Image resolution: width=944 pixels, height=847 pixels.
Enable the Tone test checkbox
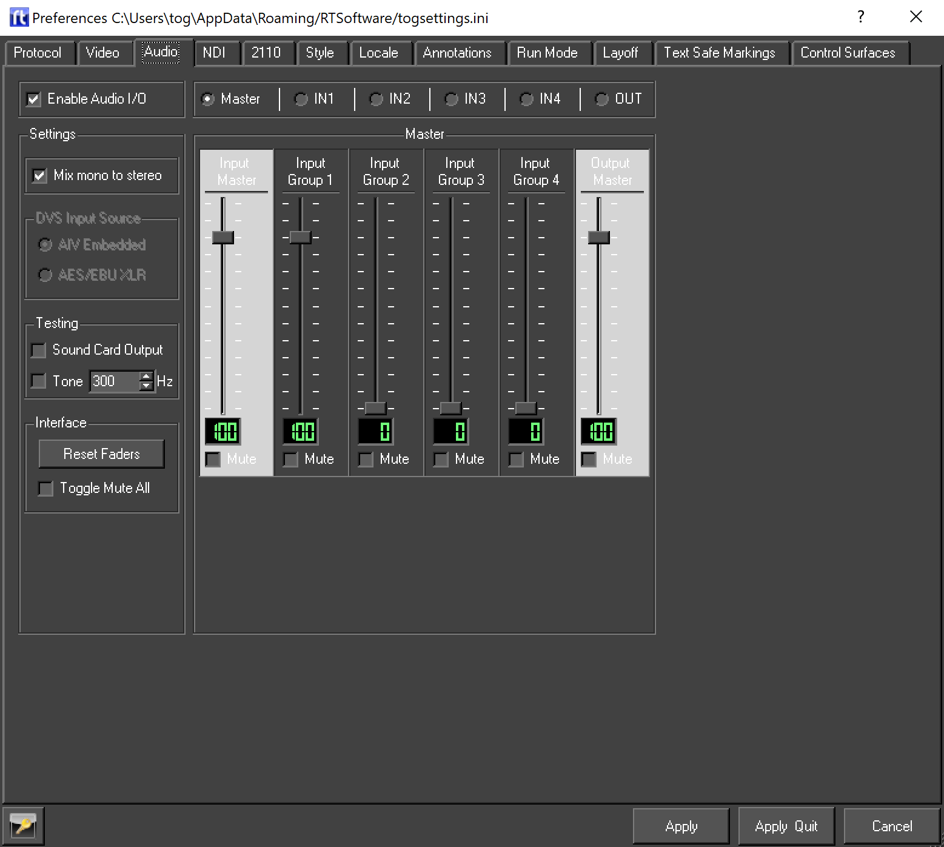pos(38,381)
